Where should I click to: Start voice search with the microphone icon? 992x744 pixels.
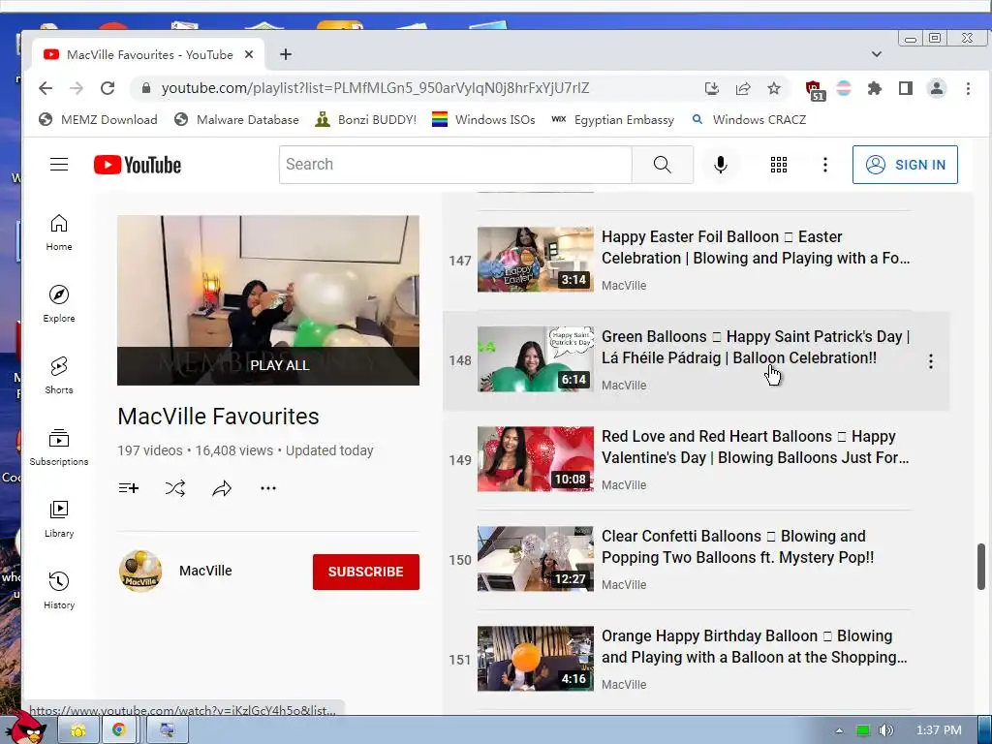(x=720, y=165)
